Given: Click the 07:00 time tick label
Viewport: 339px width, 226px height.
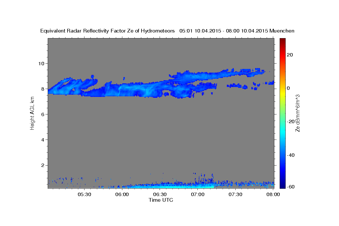Looking at the screenshot, I should 198,195.
